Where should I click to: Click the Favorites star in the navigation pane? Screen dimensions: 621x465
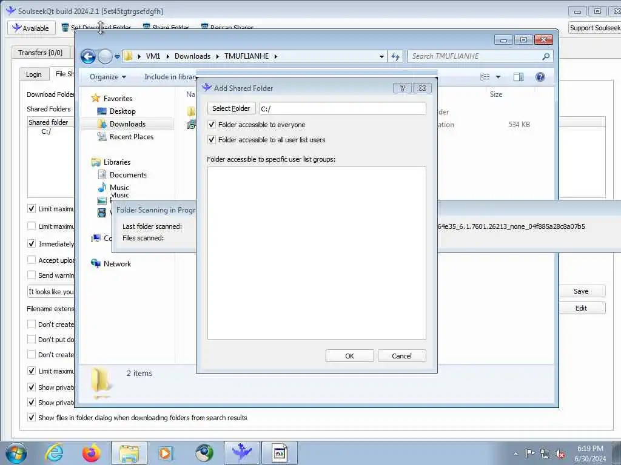pos(95,98)
